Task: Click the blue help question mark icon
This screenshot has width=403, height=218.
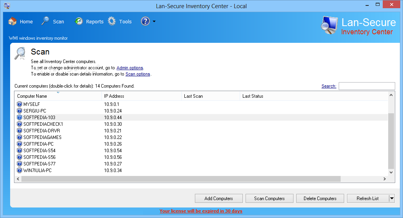Action: [x=145, y=21]
